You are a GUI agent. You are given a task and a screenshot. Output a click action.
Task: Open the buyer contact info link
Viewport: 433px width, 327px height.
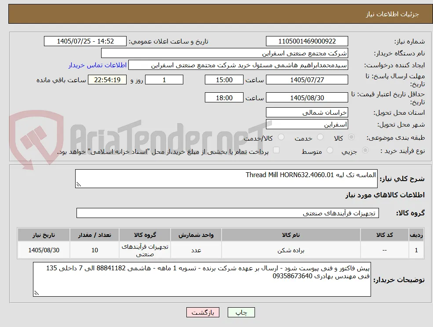pyautogui.click(x=98, y=65)
